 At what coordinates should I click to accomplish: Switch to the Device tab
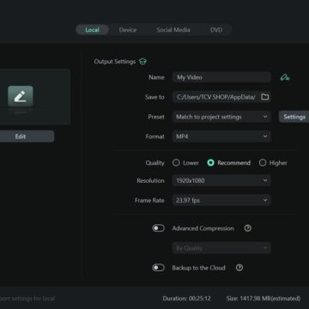(x=128, y=30)
